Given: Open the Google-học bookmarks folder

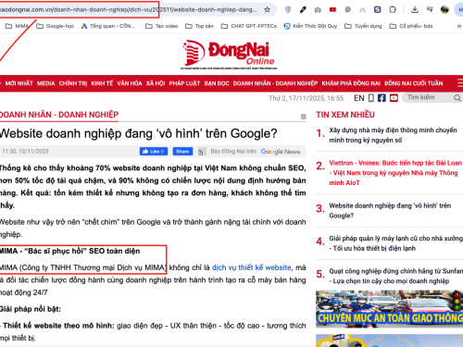Looking at the screenshot, I should (56, 26).
